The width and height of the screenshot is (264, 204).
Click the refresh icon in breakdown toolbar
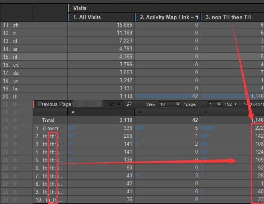111,104
